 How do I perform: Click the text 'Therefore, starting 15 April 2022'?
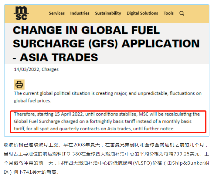(x=49, y=114)
